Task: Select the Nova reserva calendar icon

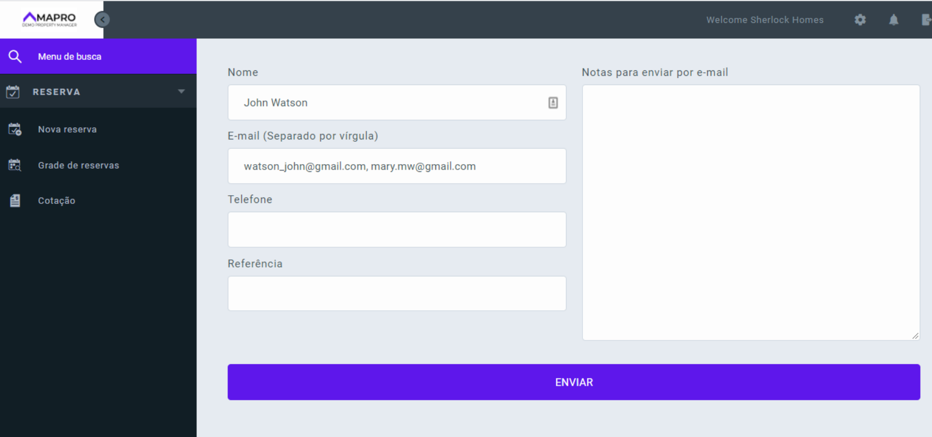Action: pyautogui.click(x=14, y=129)
